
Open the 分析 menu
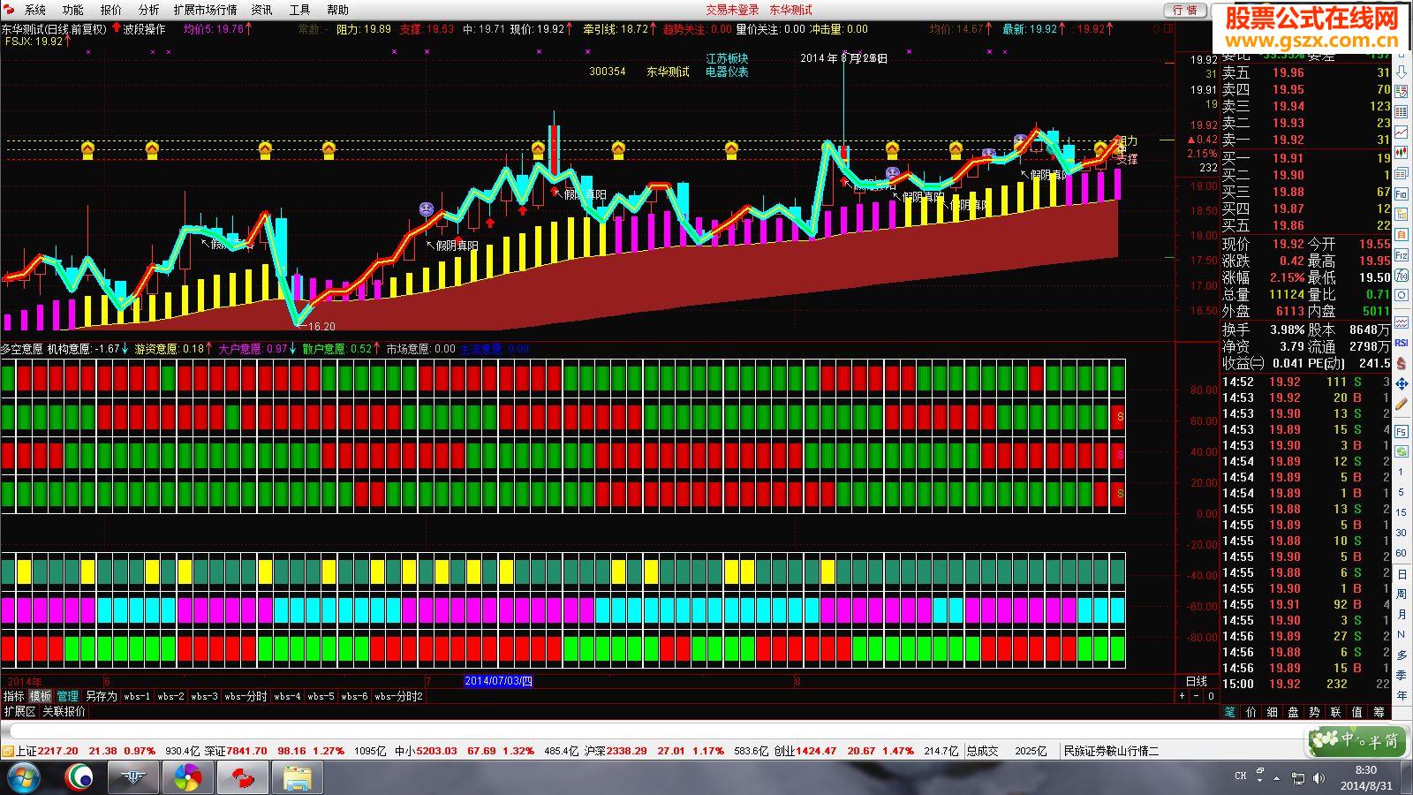[x=149, y=10]
